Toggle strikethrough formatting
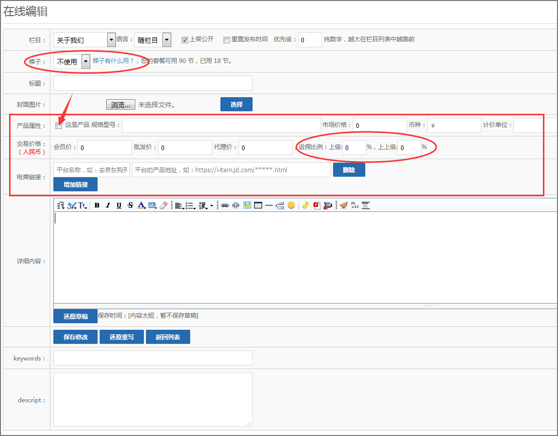558x436 pixels. pos(130,205)
